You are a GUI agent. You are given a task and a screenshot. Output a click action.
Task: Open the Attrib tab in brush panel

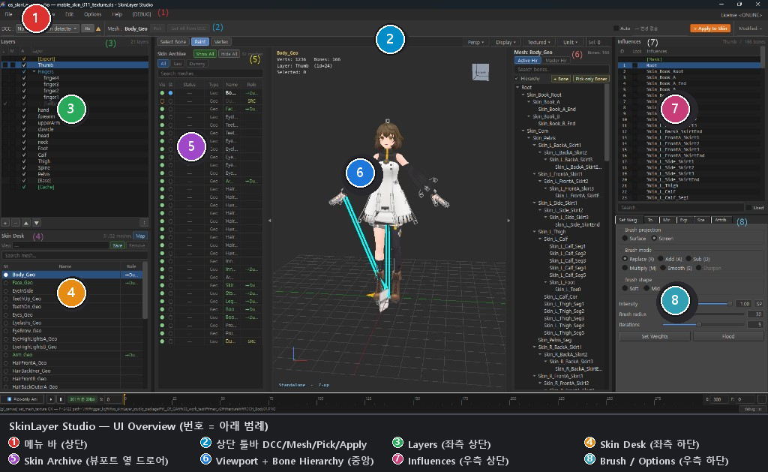[721, 220]
